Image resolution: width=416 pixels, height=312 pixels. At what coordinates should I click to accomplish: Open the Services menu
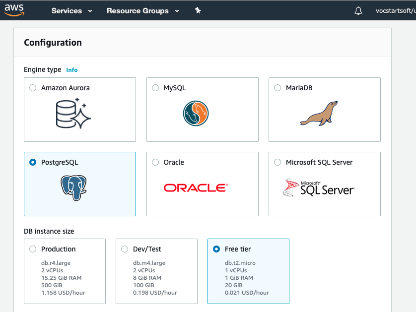(x=67, y=10)
